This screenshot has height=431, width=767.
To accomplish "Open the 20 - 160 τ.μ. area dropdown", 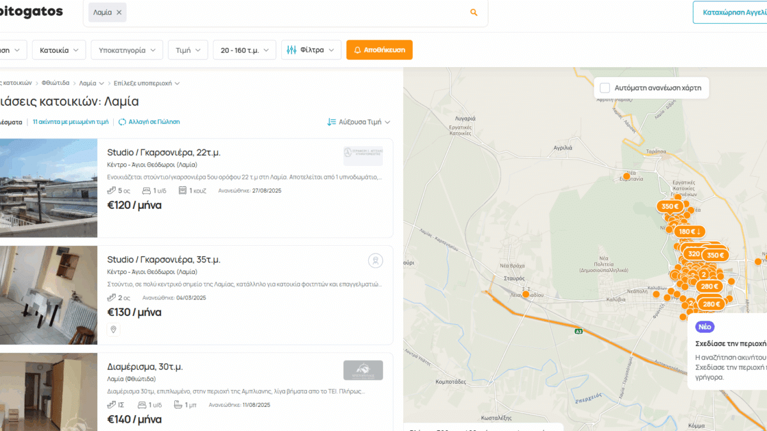I will 245,50.
